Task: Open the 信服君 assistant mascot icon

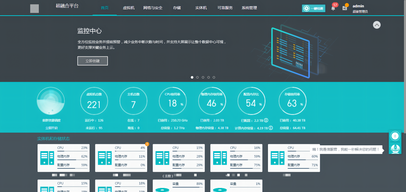Action: 395,148
